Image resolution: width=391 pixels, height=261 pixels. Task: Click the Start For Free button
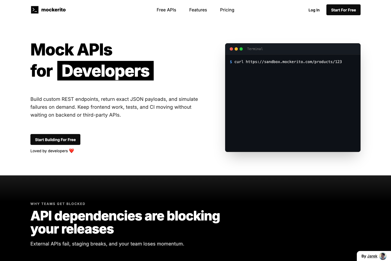click(x=343, y=10)
